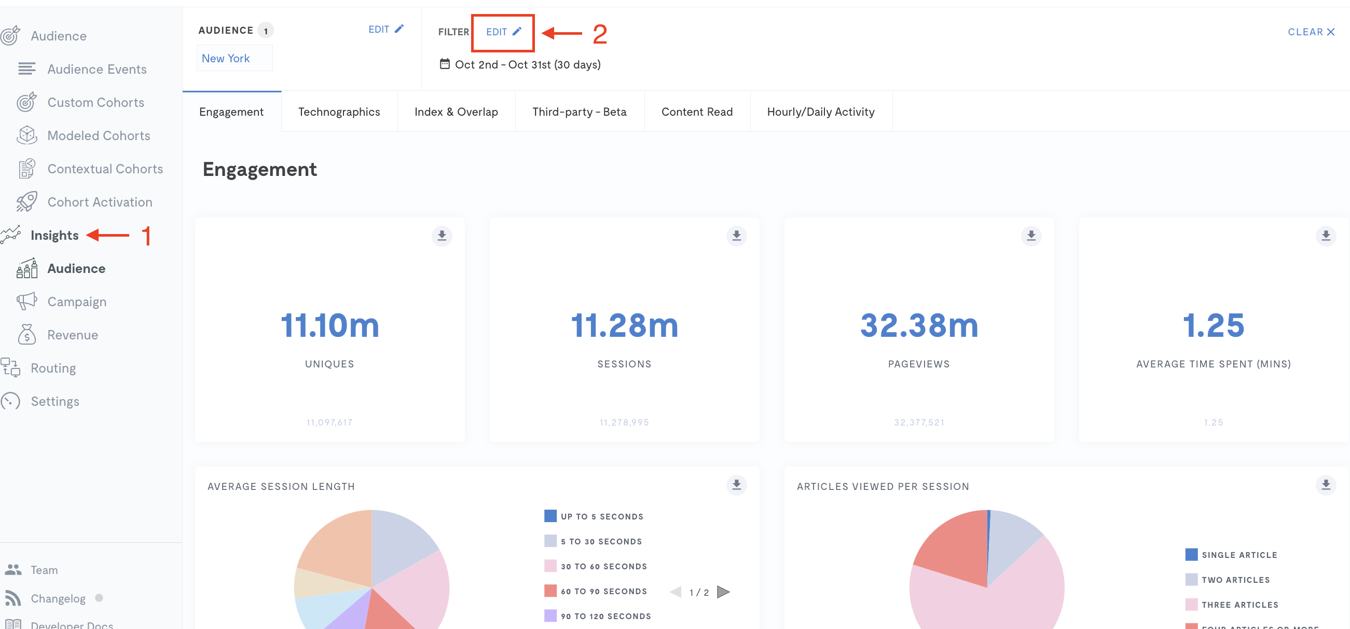The width and height of the screenshot is (1350, 629).
Task: Click the Single Article legend swatch
Action: (x=1191, y=554)
